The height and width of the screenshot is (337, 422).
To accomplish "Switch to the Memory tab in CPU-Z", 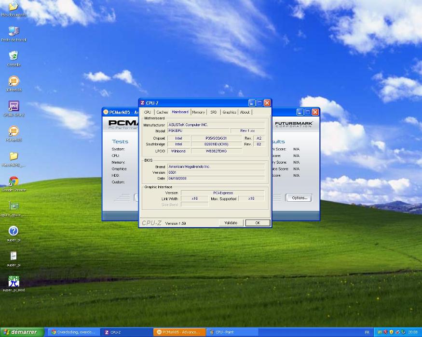I will click(198, 112).
